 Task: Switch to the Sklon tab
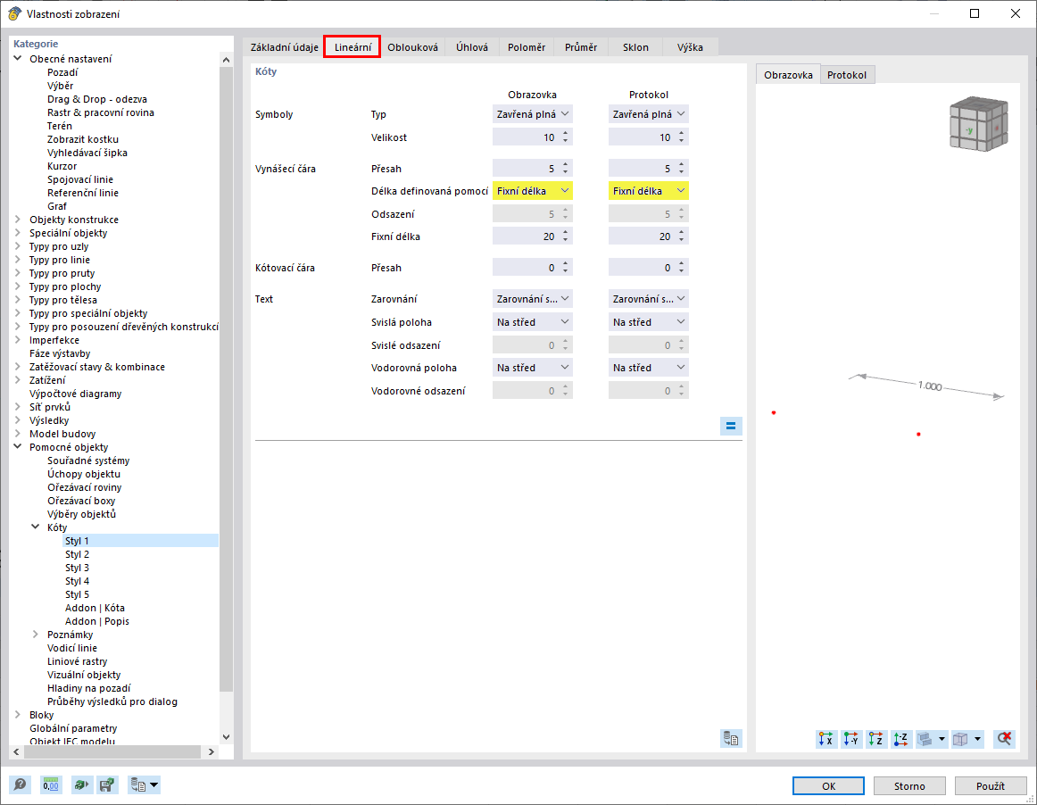(x=635, y=47)
